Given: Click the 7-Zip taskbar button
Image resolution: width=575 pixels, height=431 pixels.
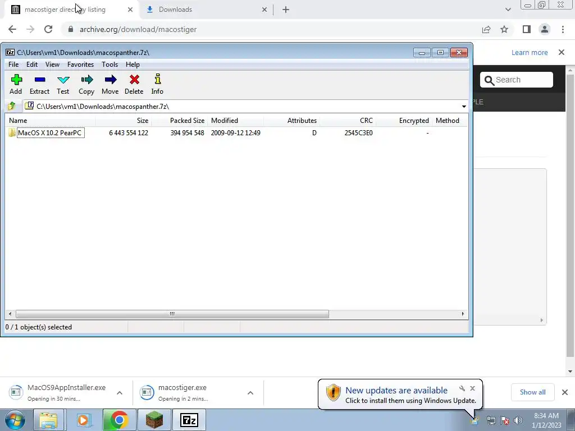Looking at the screenshot, I should [189, 420].
